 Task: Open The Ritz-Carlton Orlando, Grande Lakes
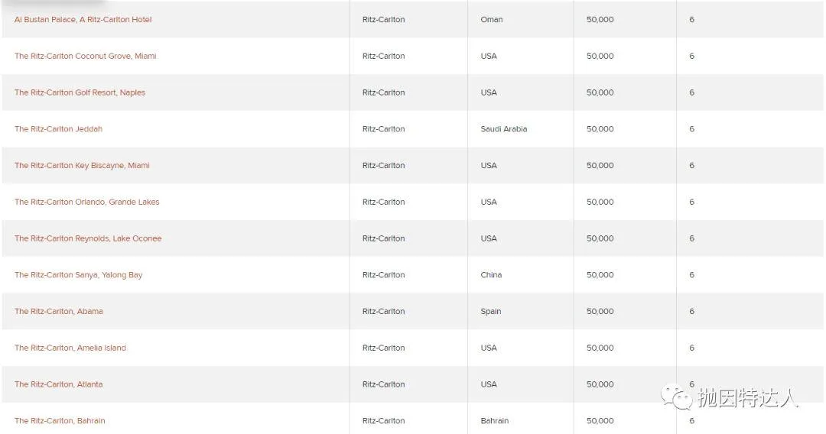pos(87,202)
